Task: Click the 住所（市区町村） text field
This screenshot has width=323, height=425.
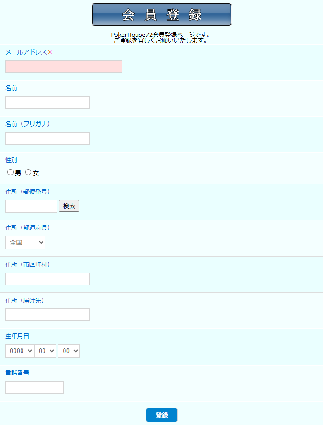Action: 47,279
